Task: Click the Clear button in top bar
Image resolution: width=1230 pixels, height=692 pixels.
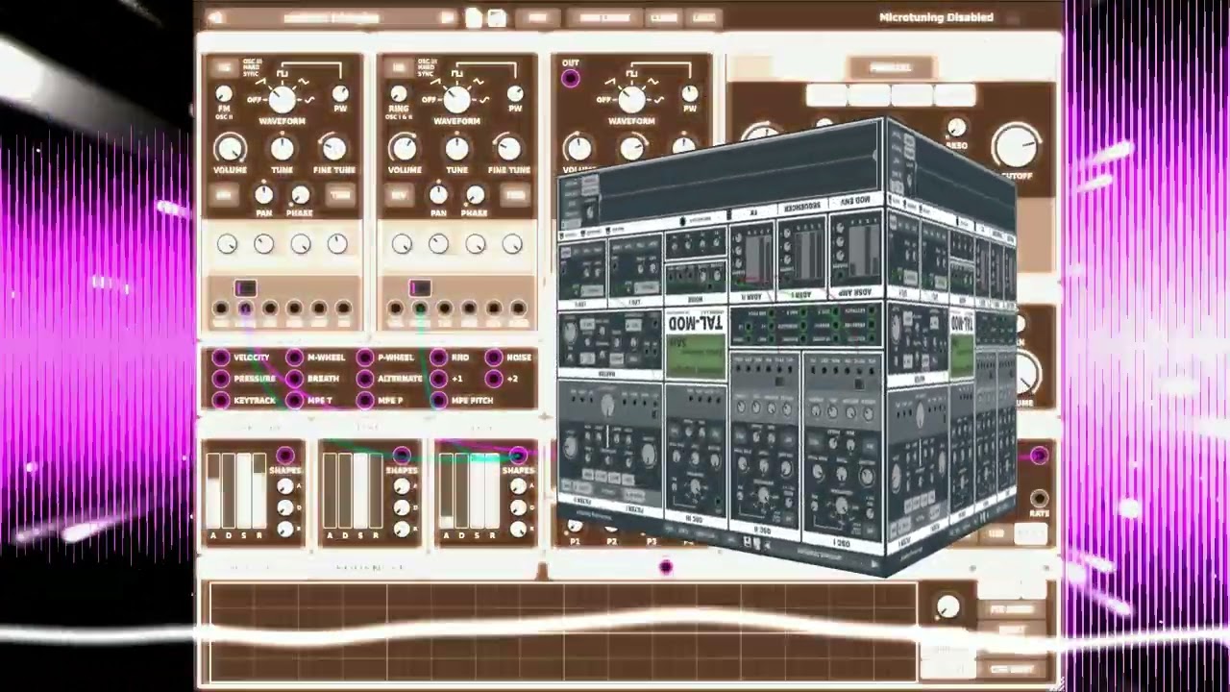Action: pos(664,17)
